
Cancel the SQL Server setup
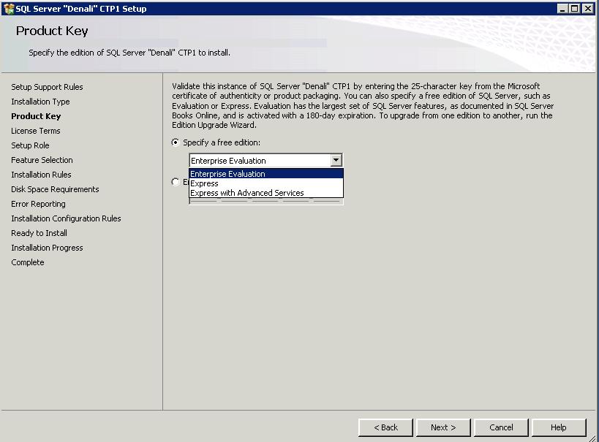pyautogui.click(x=501, y=427)
